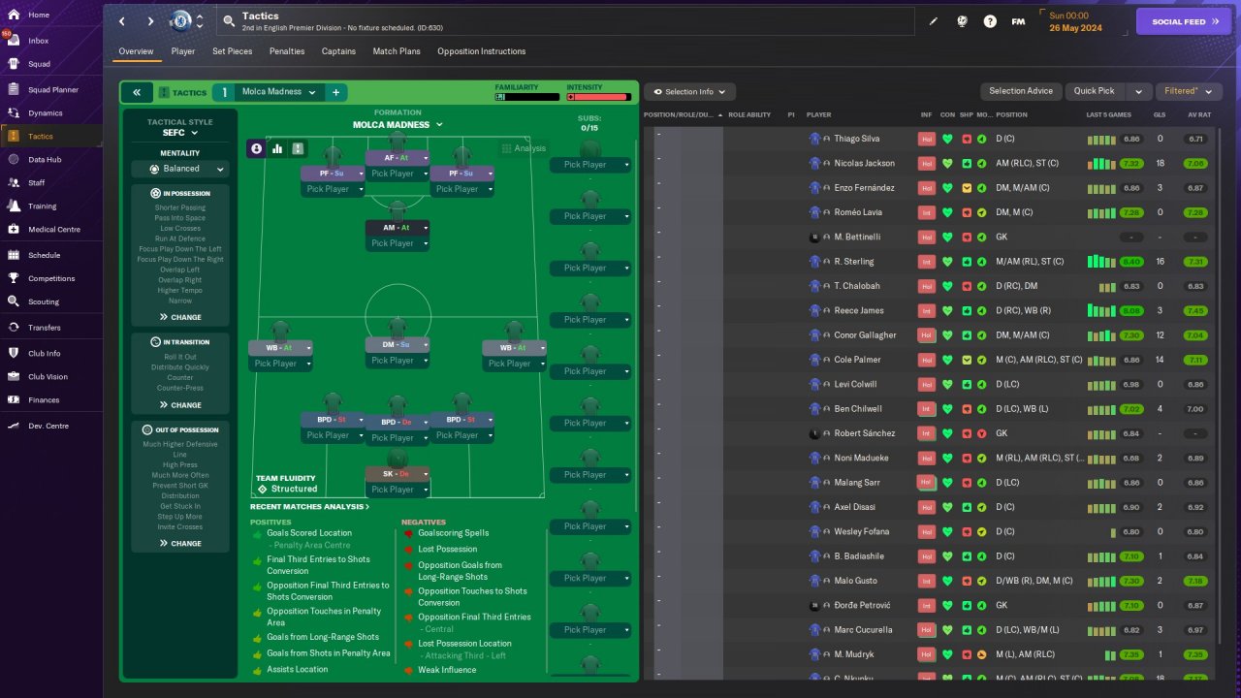This screenshot has height=698, width=1241.
Task: Click Change under In Transition
Action: tap(180, 405)
